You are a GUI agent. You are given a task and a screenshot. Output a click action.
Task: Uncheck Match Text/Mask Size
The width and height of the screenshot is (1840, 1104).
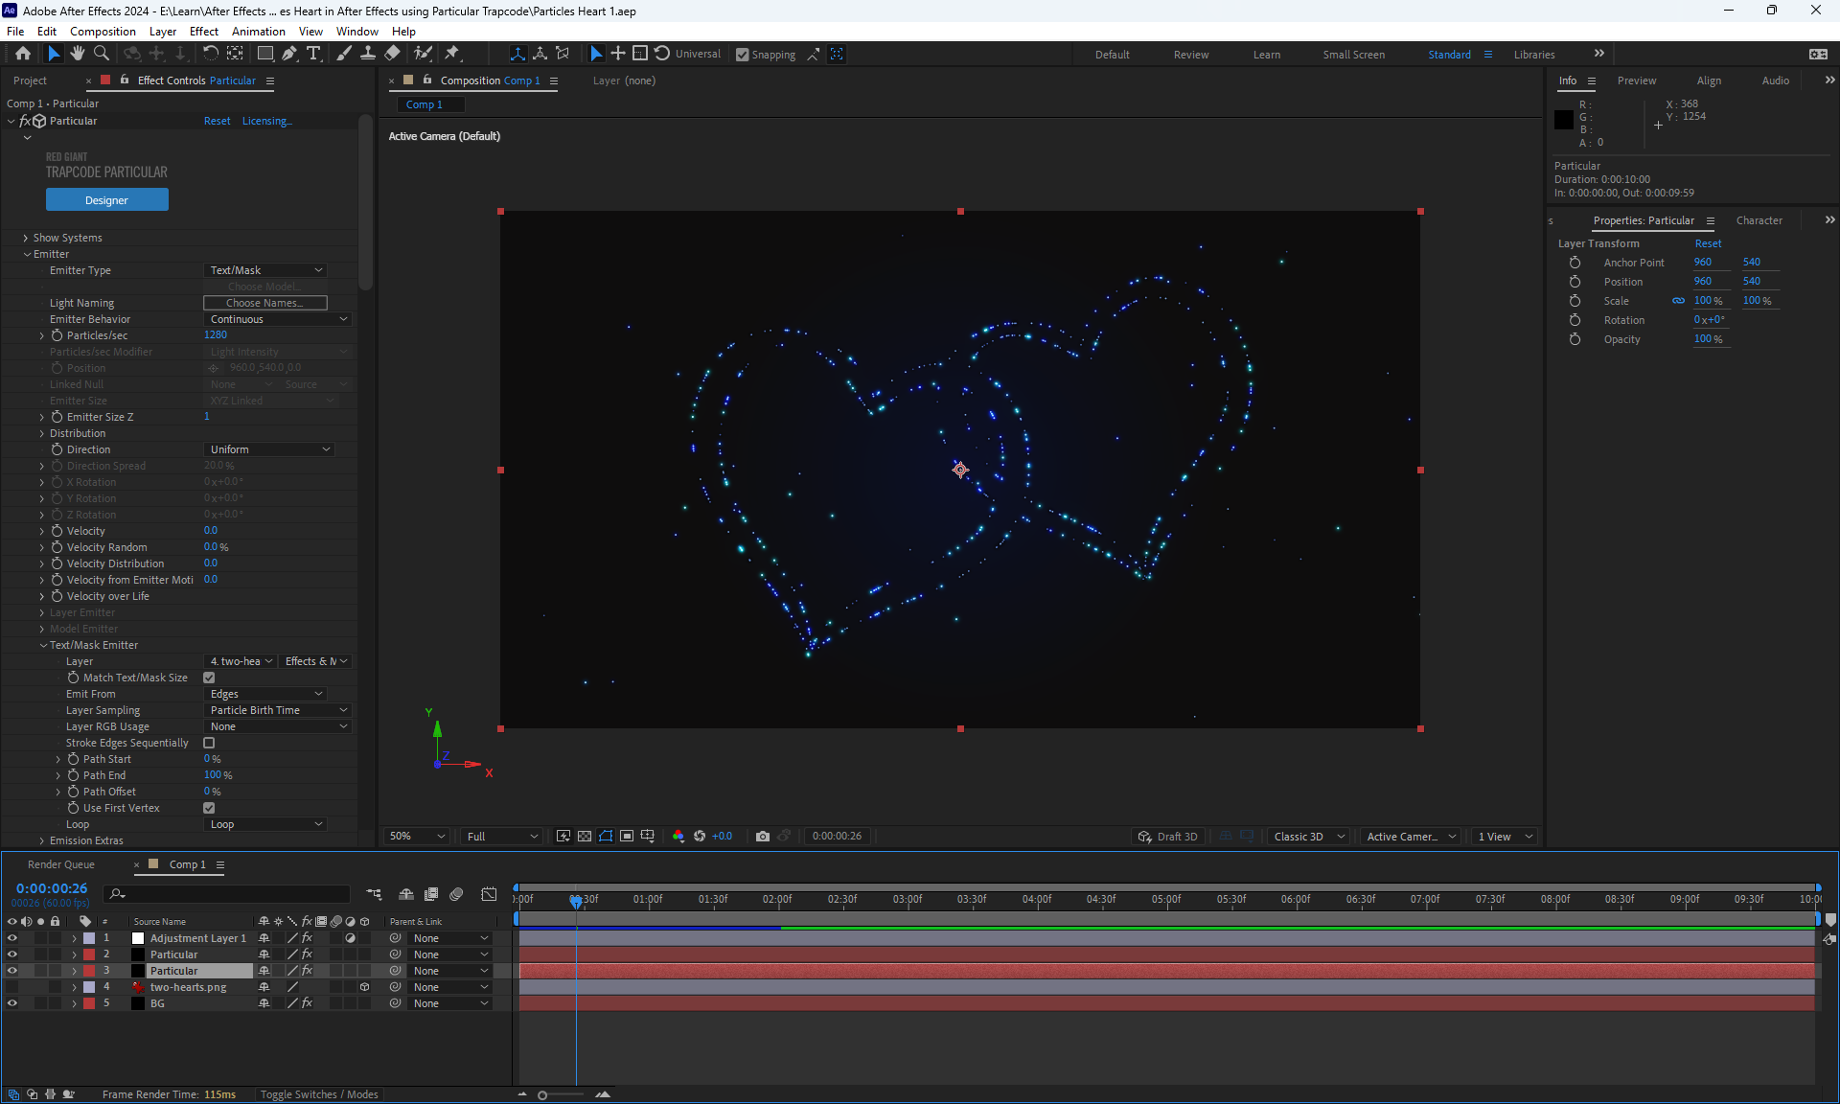coord(209,678)
